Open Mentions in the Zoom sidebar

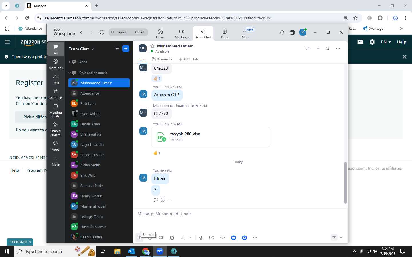click(x=56, y=64)
